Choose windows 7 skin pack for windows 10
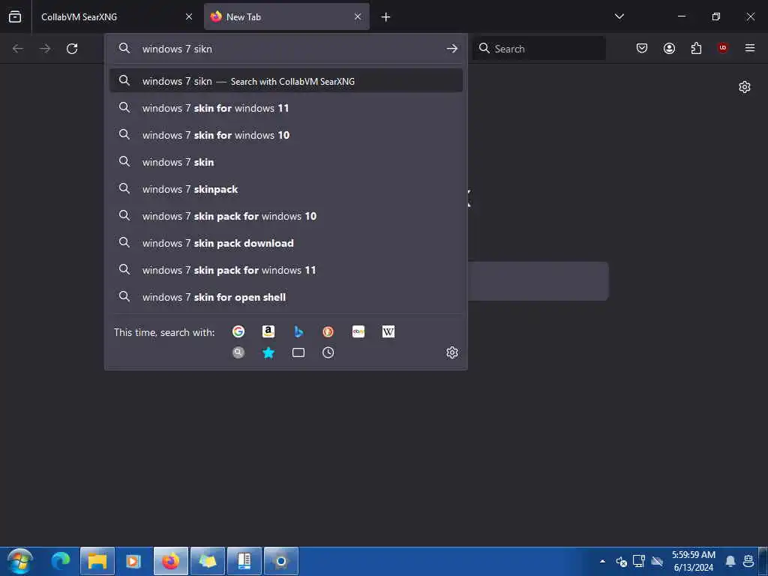Viewport: 768px width, 576px height. (286, 215)
